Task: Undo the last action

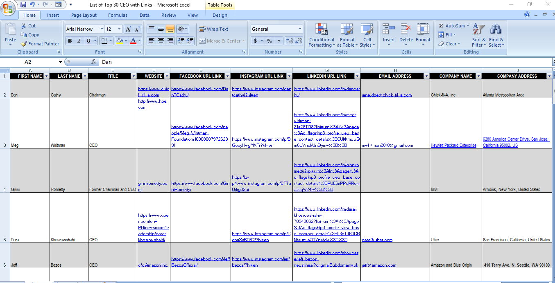Action: 33,4
